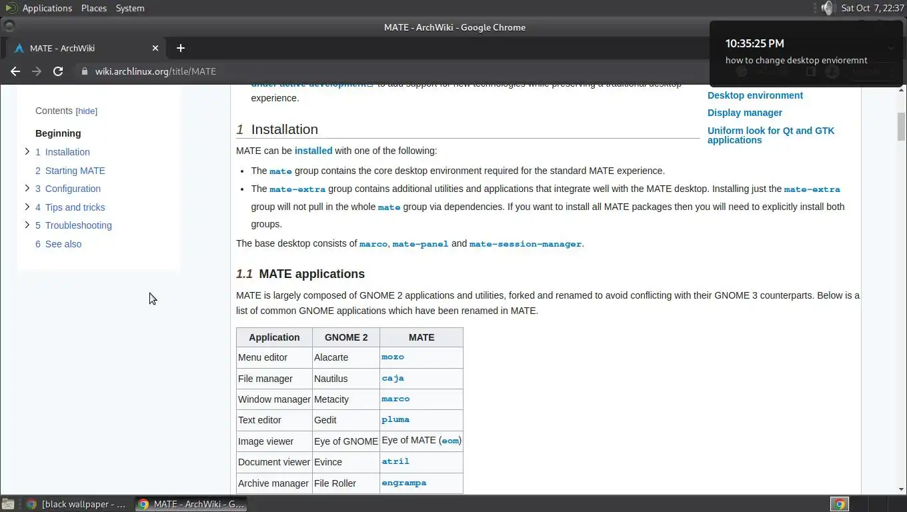Open Desktop environment related article
This screenshot has height=512, width=907.
pos(755,95)
